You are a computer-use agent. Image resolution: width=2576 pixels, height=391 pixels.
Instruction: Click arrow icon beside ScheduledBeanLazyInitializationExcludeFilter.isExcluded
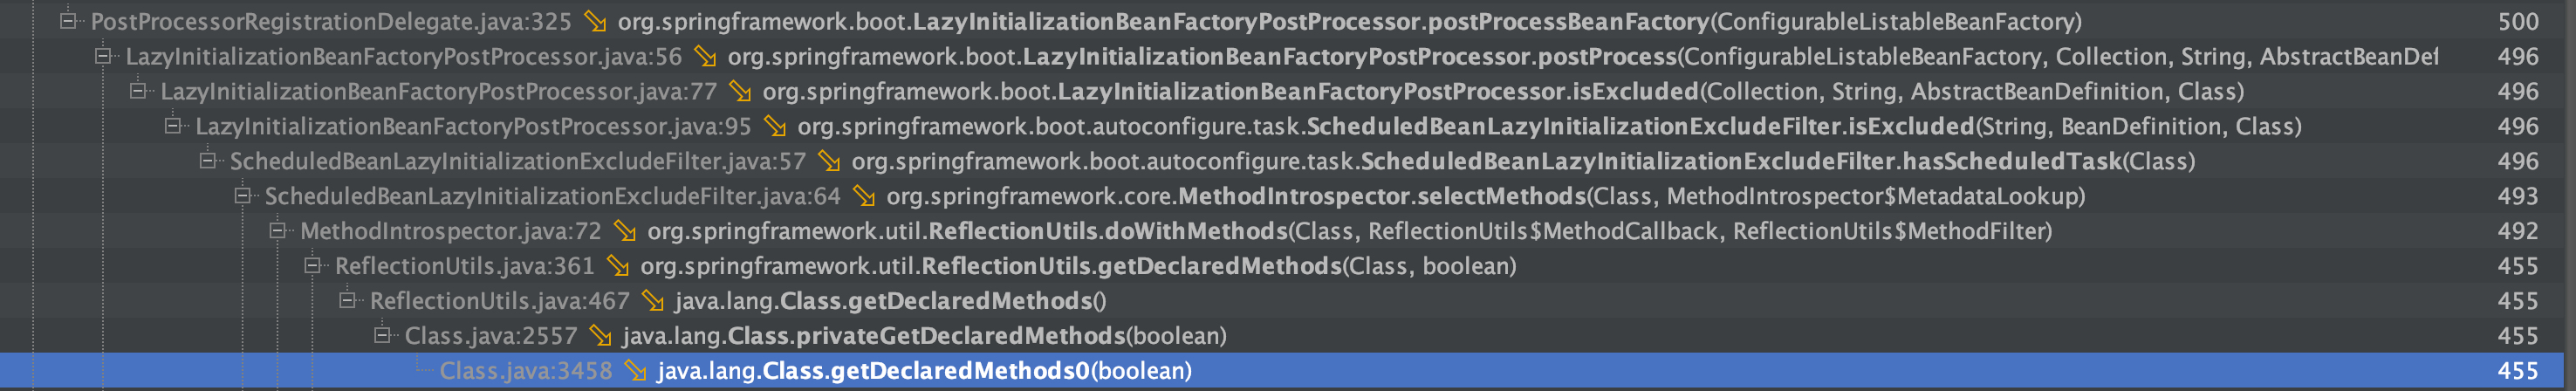point(775,126)
